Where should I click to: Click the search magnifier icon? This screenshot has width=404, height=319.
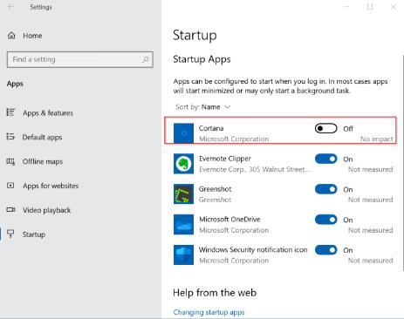[146, 59]
